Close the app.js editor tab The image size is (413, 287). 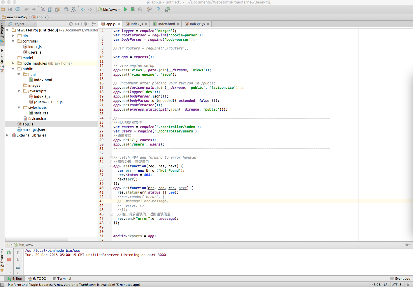tap(119, 24)
